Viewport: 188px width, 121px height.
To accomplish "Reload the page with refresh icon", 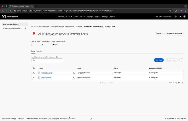I will click(x=10, y=11).
